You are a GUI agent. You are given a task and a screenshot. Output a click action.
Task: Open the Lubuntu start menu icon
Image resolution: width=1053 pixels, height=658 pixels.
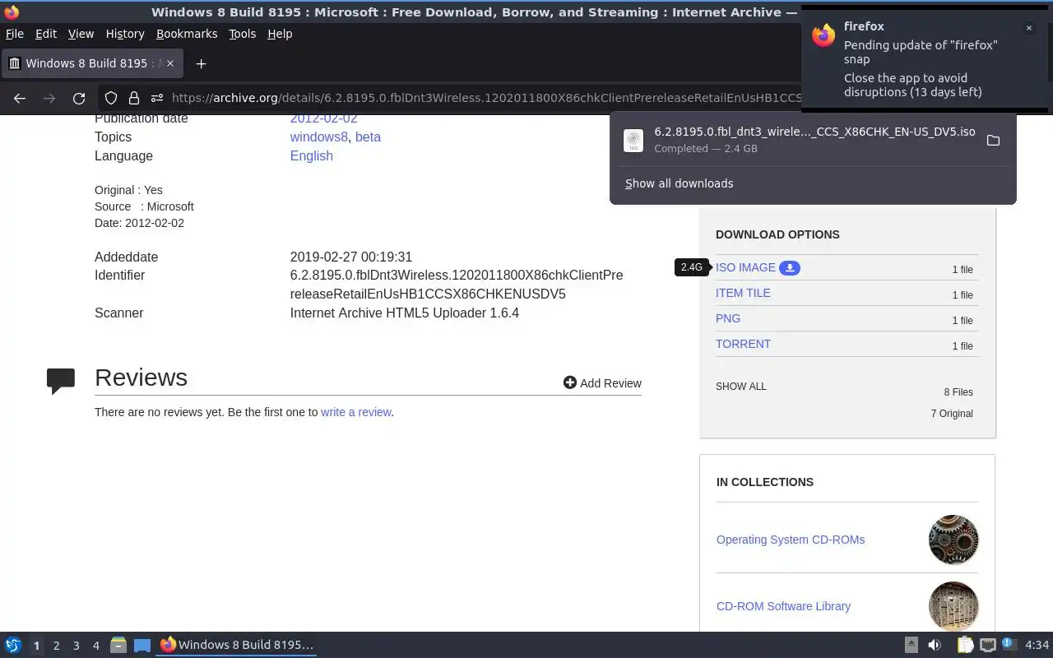click(x=13, y=646)
